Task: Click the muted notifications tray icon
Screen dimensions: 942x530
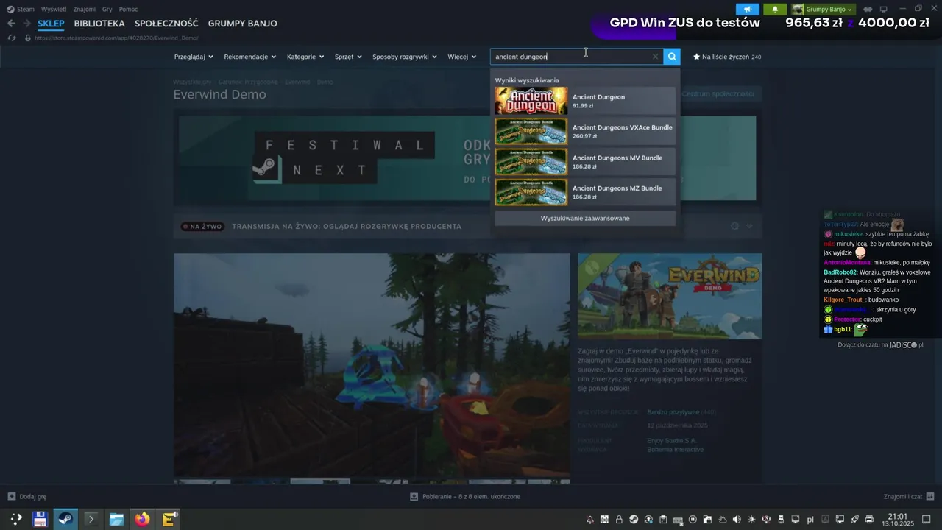Action: coord(590,520)
